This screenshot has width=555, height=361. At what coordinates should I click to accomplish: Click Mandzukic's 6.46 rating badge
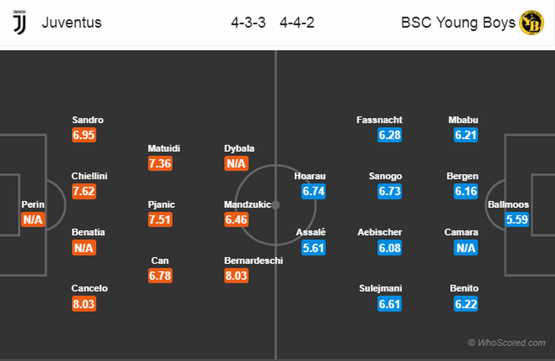[x=236, y=220]
